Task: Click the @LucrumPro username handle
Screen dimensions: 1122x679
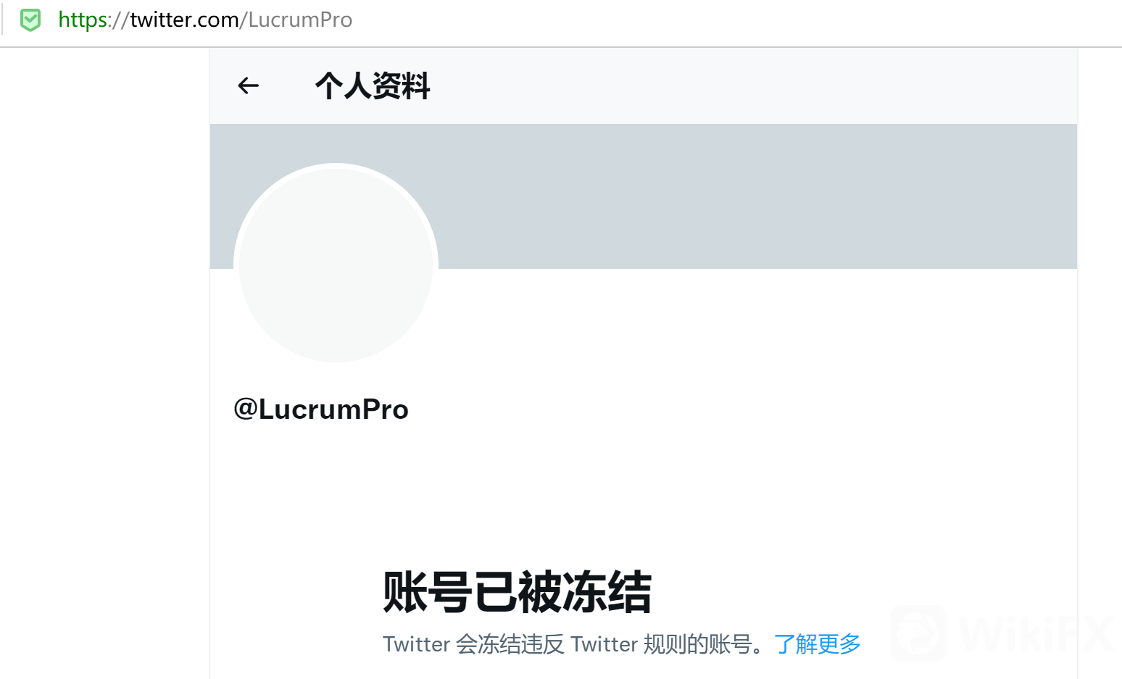Action: (321, 409)
